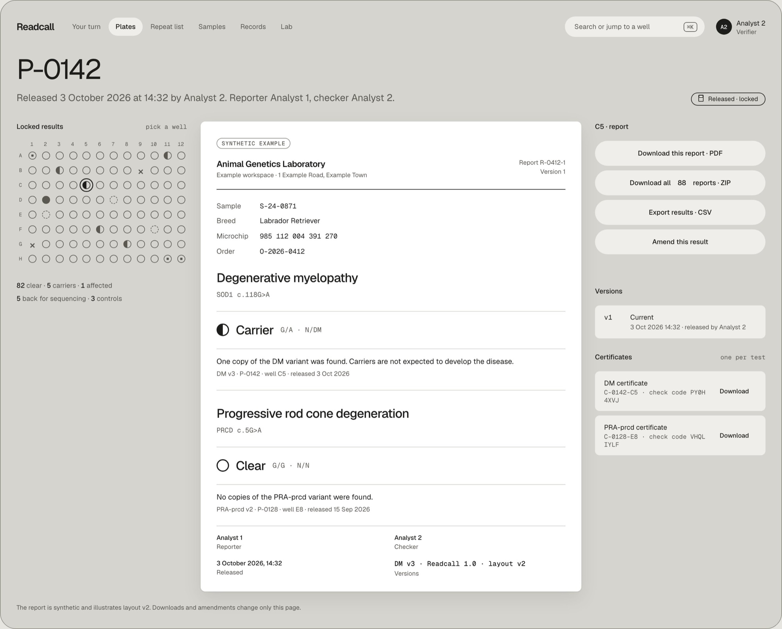This screenshot has width=782, height=629.
Task: Select carrier well F6
Action: (100, 229)
